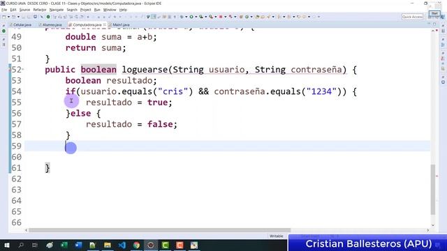Click the green Run toolbar icon
This screenshot has height=251, width=447.
pyautogui.click(x=191, y=17)
